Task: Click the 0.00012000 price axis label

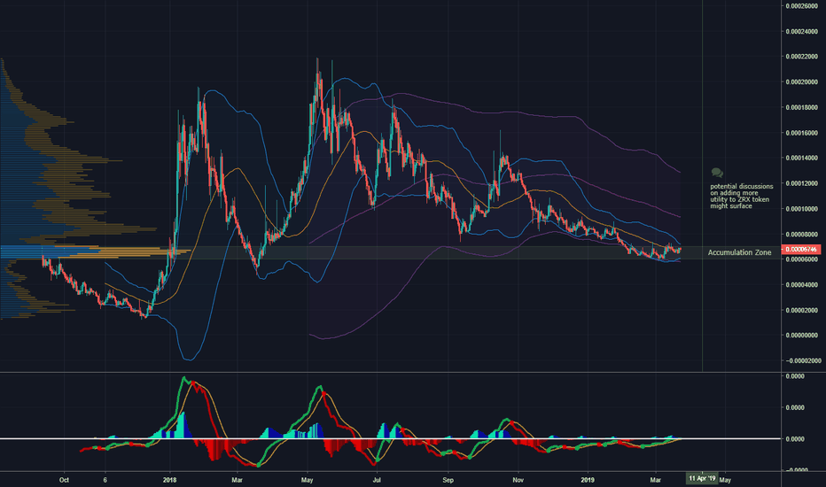Action: [x=802, y=183]
